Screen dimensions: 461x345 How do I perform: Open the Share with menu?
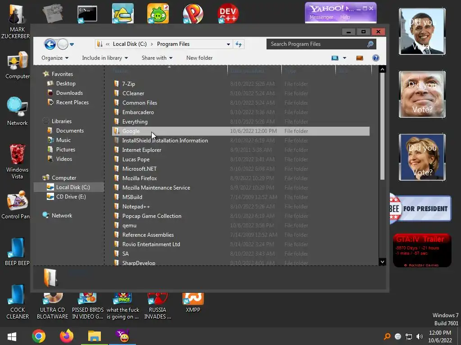coord(157,58)
